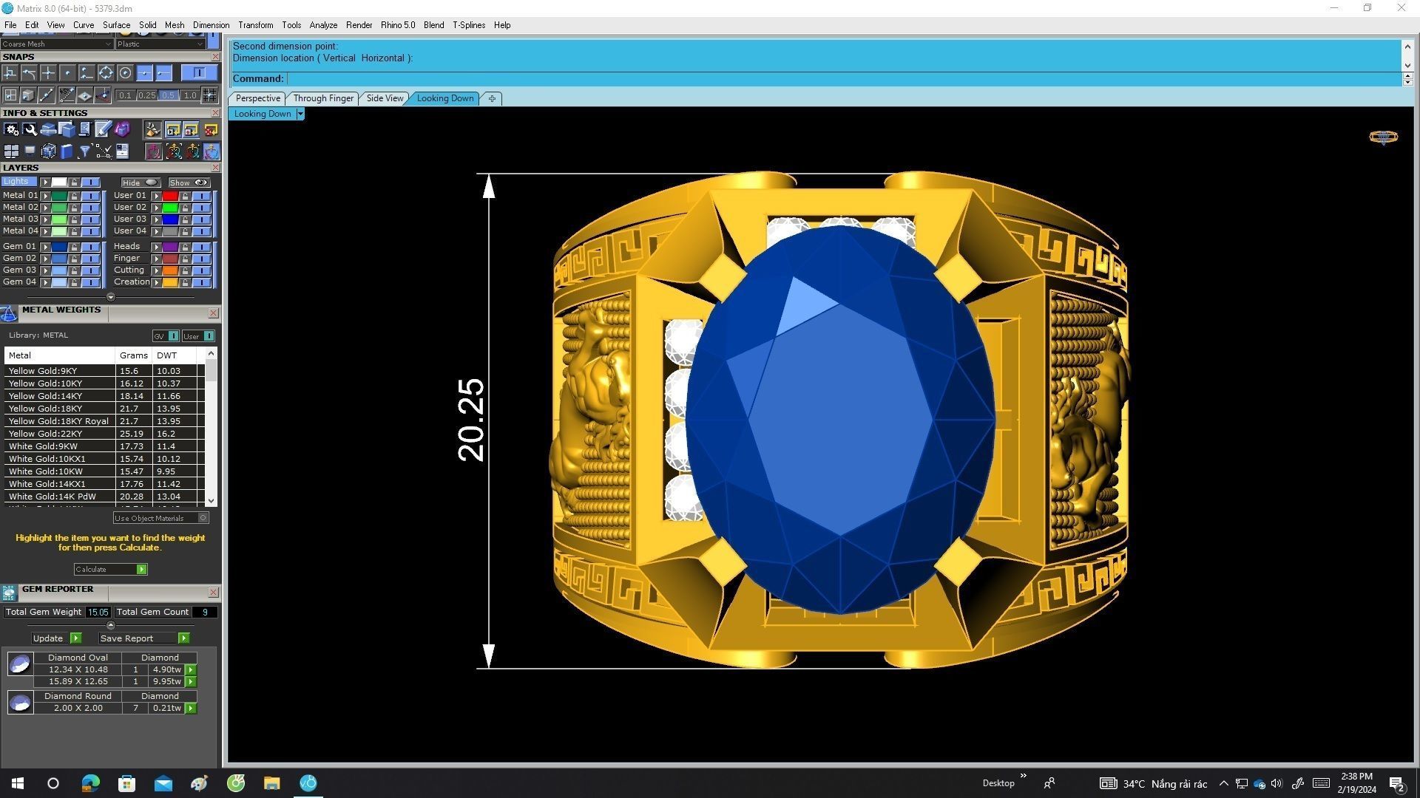Image resolution: width=1420 pixels, height=798 pixels.
Task: Click the viewport ring orientation icon
Action: [x=1383, y=137]
